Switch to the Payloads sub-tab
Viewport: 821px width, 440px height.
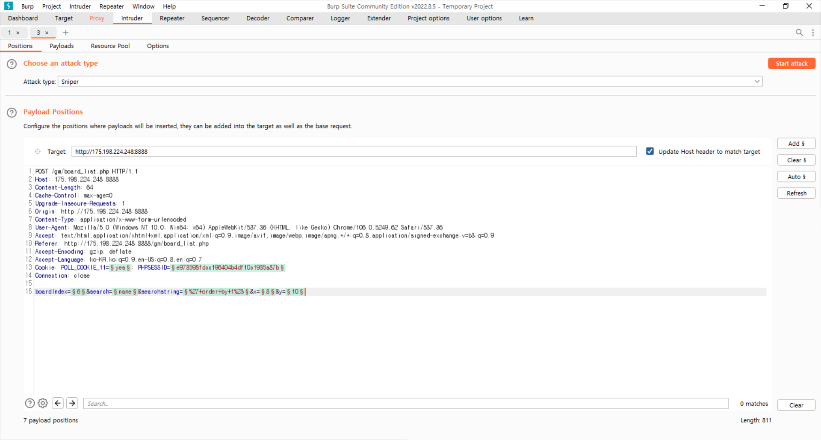pos(62,46)
